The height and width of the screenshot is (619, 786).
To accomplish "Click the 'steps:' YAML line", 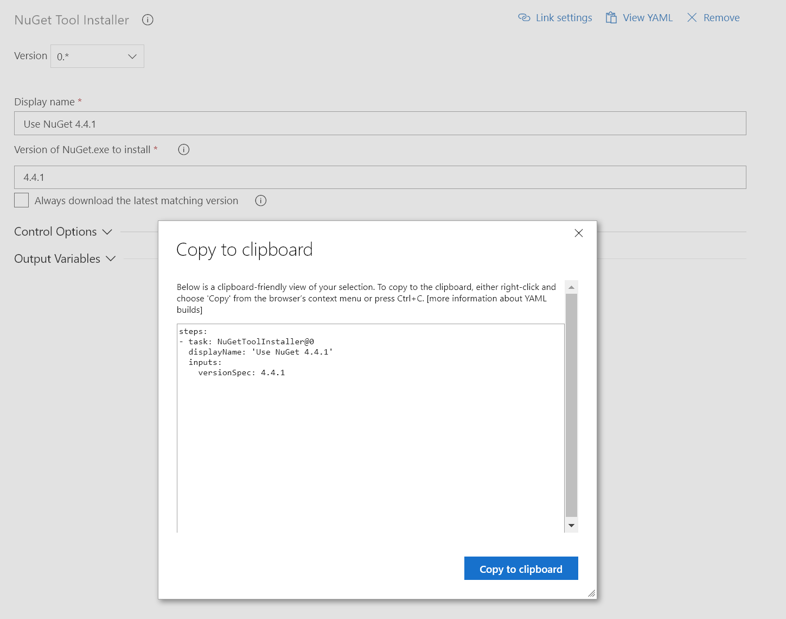I will 193,331.
